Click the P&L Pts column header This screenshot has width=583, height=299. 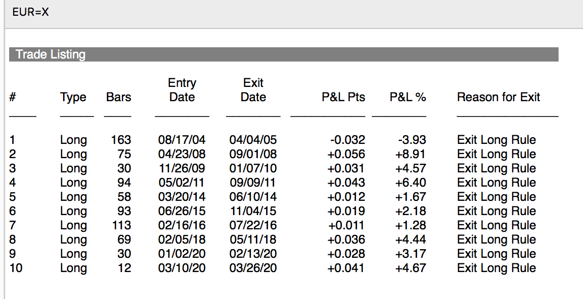coord(343,97)
